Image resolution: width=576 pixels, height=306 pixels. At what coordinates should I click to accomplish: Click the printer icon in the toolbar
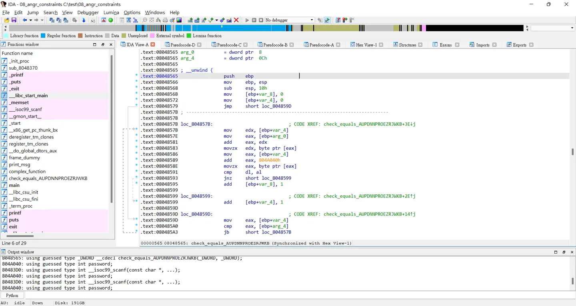coord(165,20)
